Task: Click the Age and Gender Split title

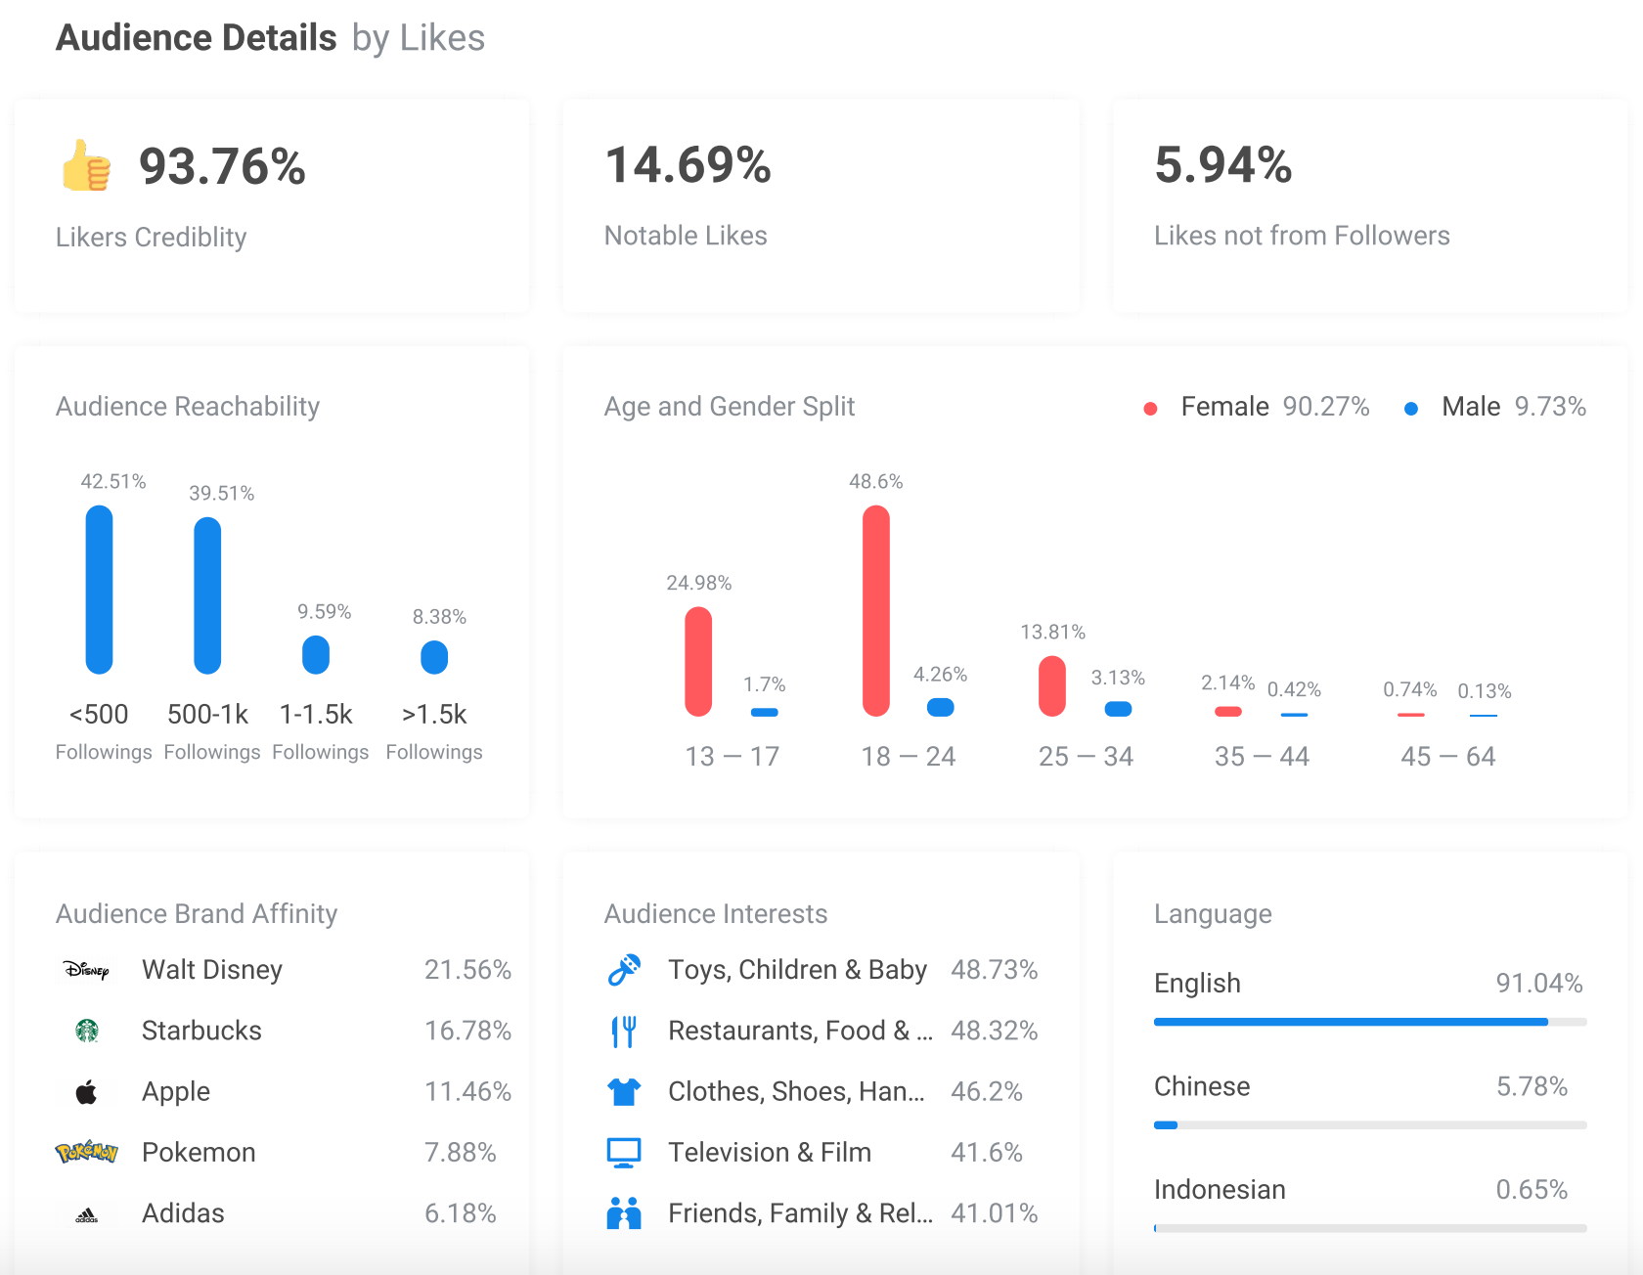Action: (x=730, y=407)
